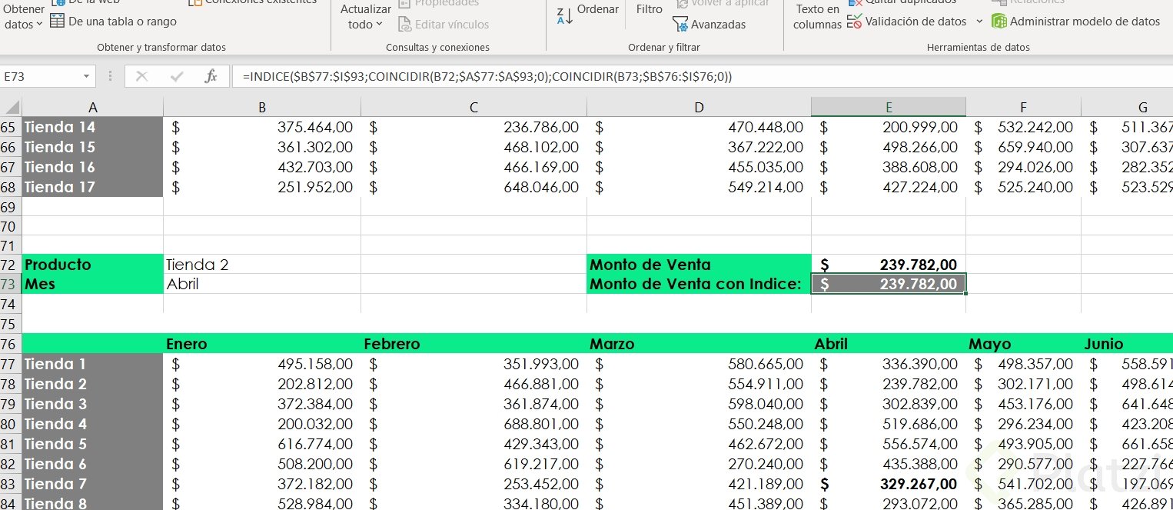Select row 65 header
This screenshot has width=1173, height=510.
pos(11,127)
